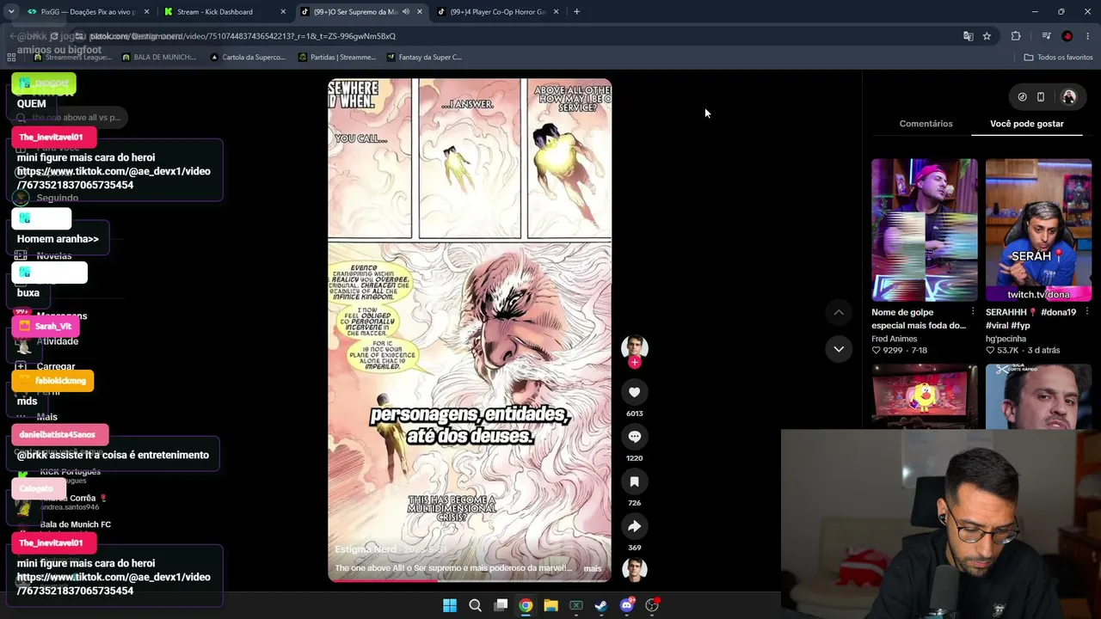Screen dimensions: 1101x619
Task: Go to the previous video with up arrow
Action: (839, 312)
